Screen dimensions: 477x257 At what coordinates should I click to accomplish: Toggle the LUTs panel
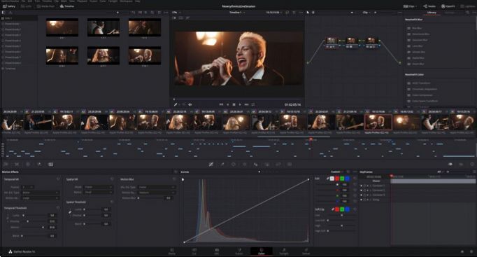tap(26, 6)
